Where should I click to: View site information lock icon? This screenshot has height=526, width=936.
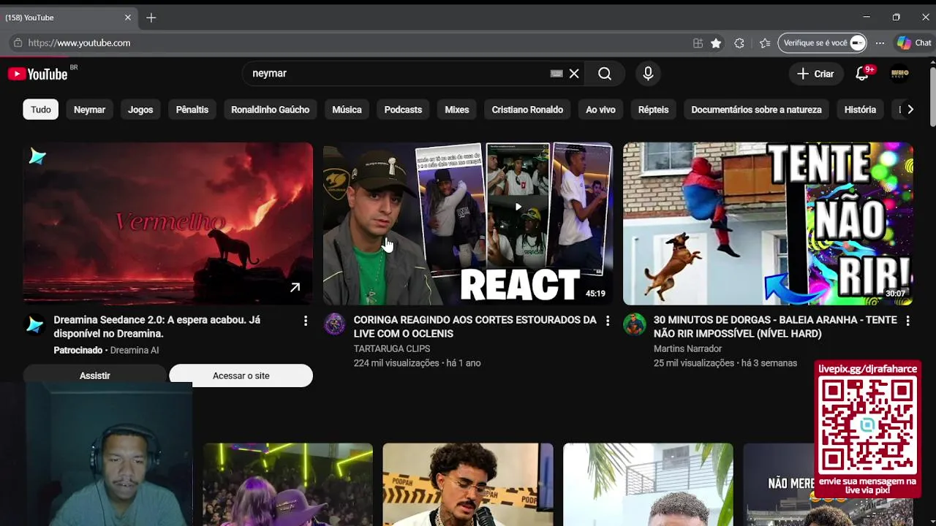coord(18,43)
